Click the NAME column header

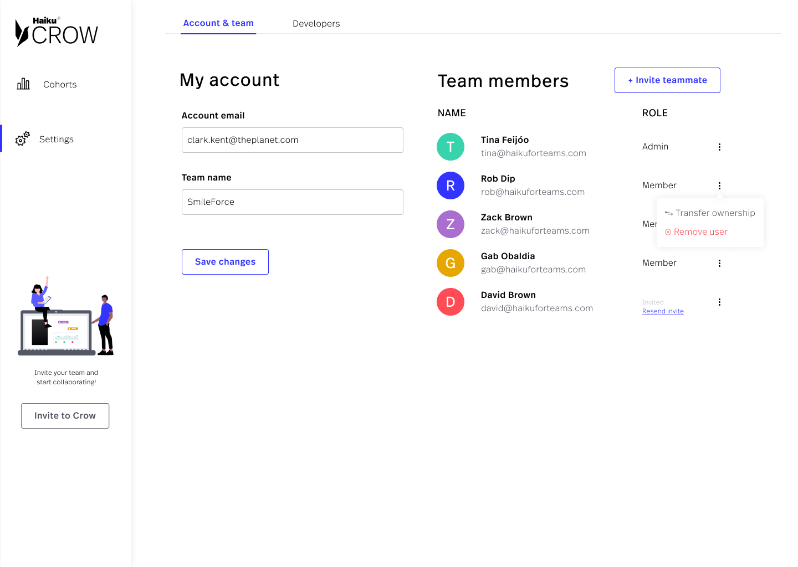452,113
